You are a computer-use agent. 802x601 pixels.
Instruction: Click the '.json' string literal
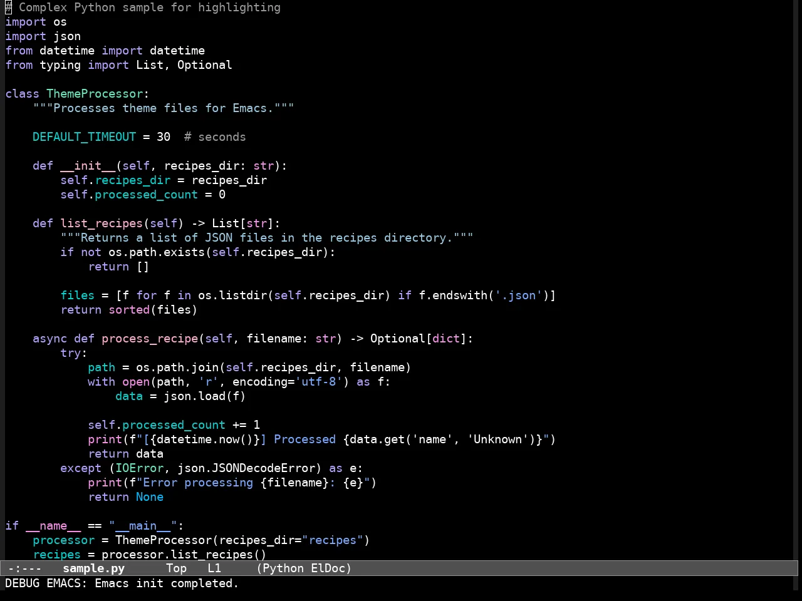pos(518,295)
